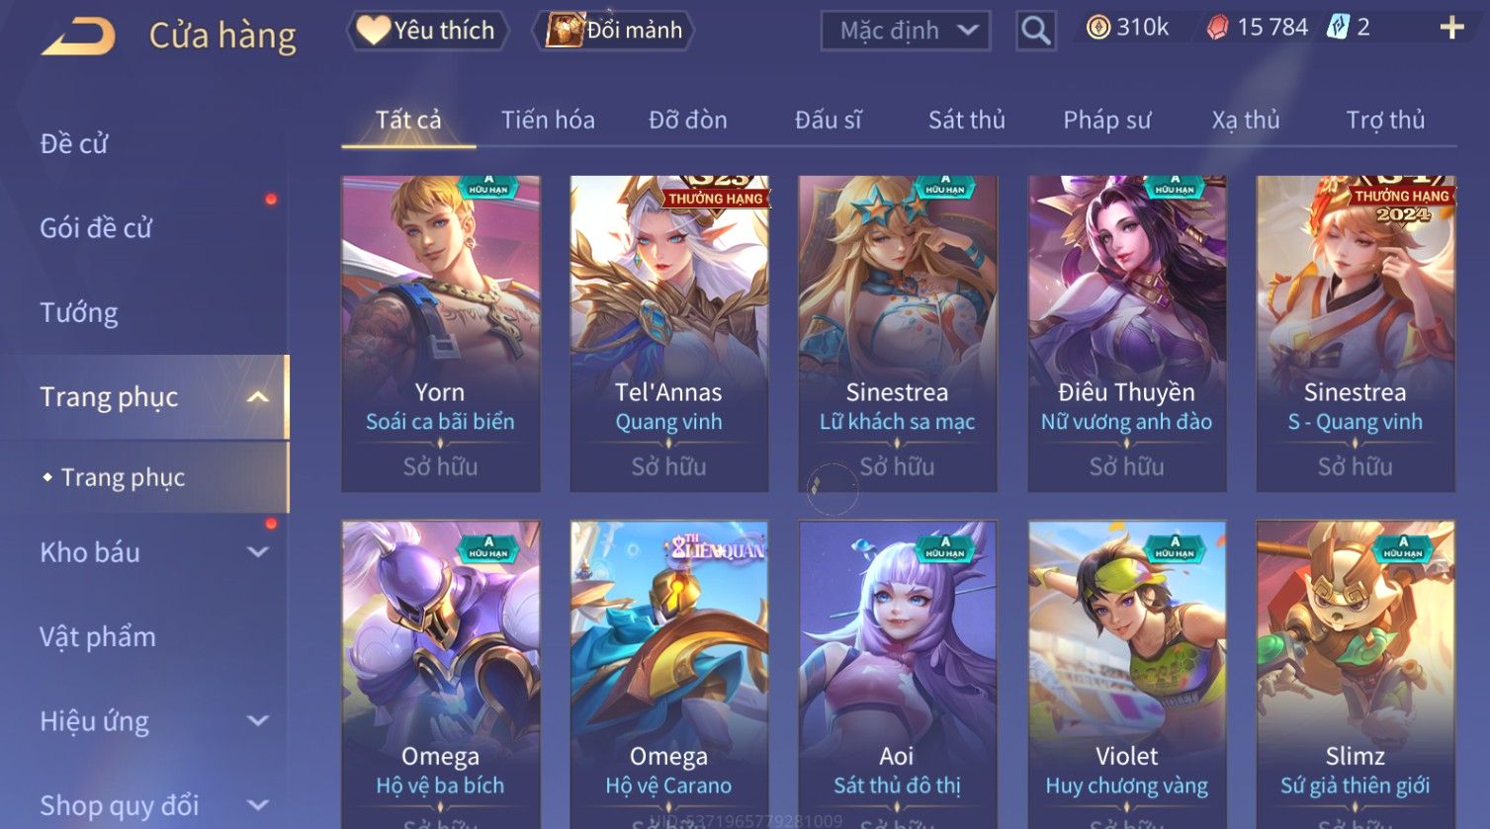1490x829 pixels.
Task: Open the Mặc định sort dropdown
Action: (x=906, y=31)
